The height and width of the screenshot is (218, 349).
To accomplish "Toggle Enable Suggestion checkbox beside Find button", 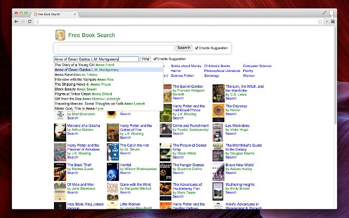I will coord(155,59).
